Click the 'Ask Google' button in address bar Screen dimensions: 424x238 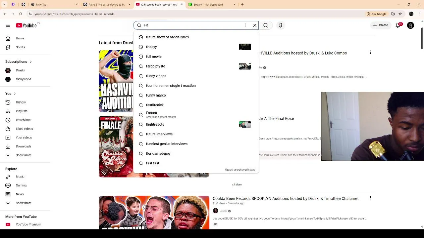[x=376, y=14]
